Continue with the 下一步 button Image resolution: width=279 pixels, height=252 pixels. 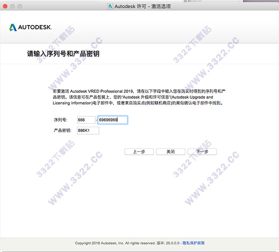202,152
